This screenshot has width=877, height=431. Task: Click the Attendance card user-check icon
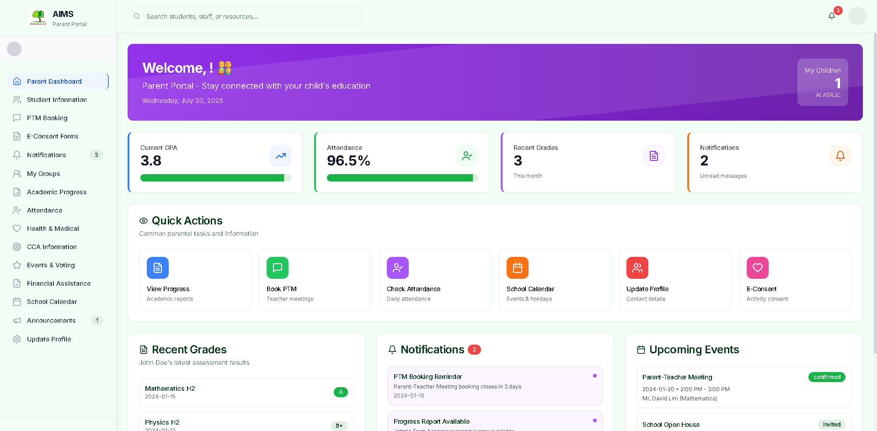click(x=467, y=156)
